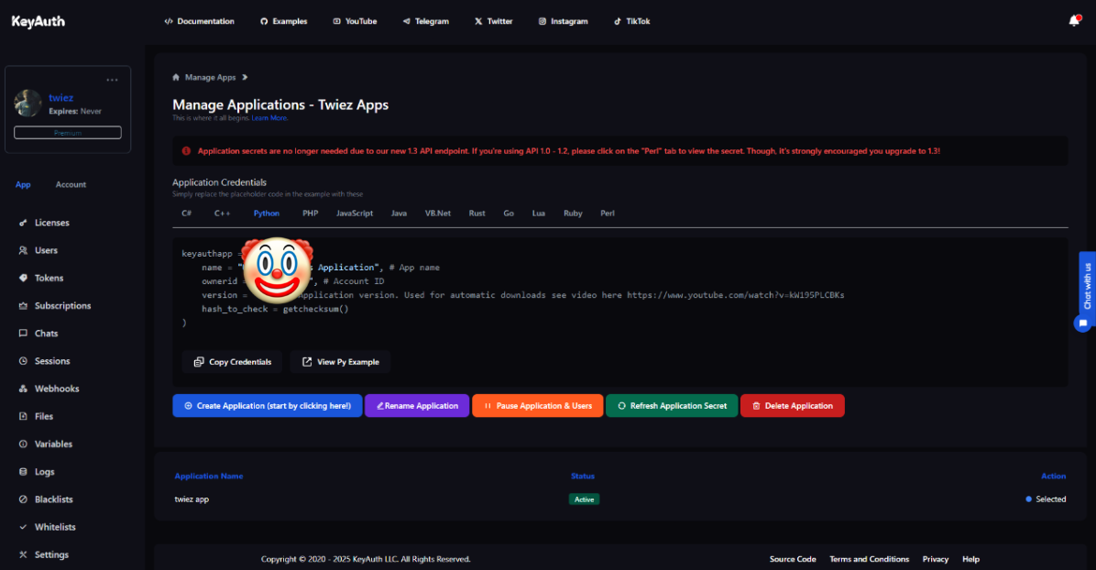The height and width of the screenshot is (570, 1096).
Task: Click the Premium badge under twiez
Action: click(68, 132)
